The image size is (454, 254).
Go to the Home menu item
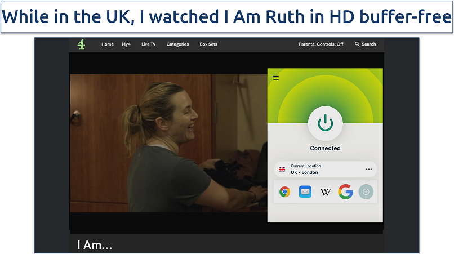coord(108,44)
